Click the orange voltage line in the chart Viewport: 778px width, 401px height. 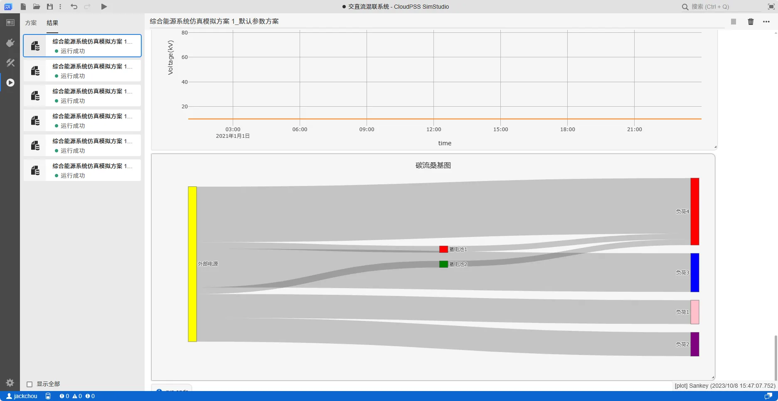(x=445, y=119)
